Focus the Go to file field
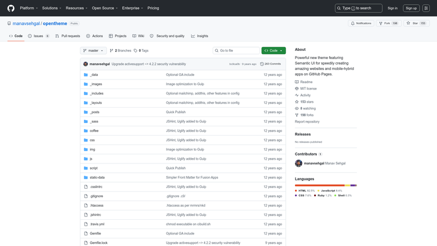 [x=237, y=50]
